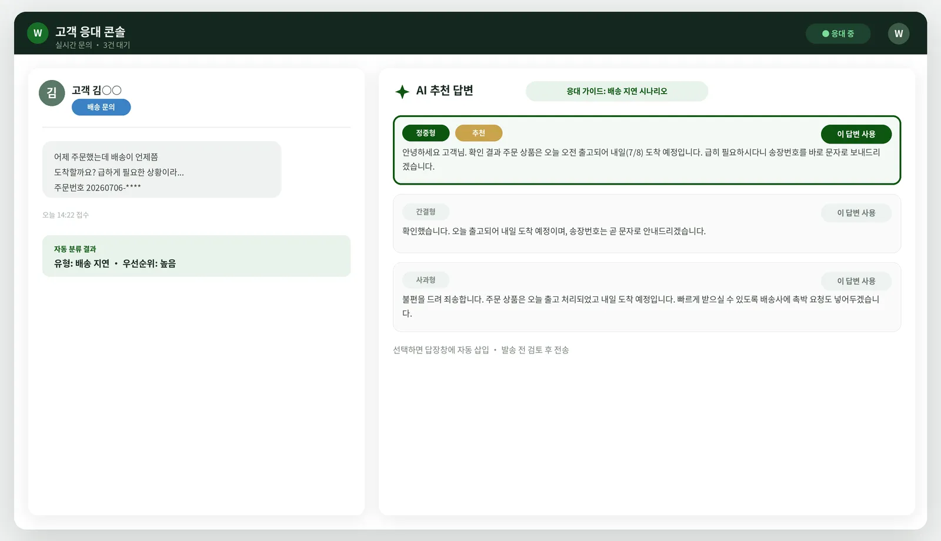The width and height of the screenshot is (941, 541).
Task: Click the customer message bubble
Action: click(162, 169)
